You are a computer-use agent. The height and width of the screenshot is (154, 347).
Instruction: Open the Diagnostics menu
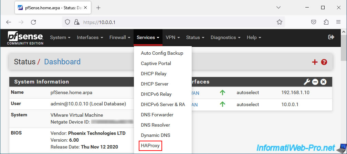point(225,38)
